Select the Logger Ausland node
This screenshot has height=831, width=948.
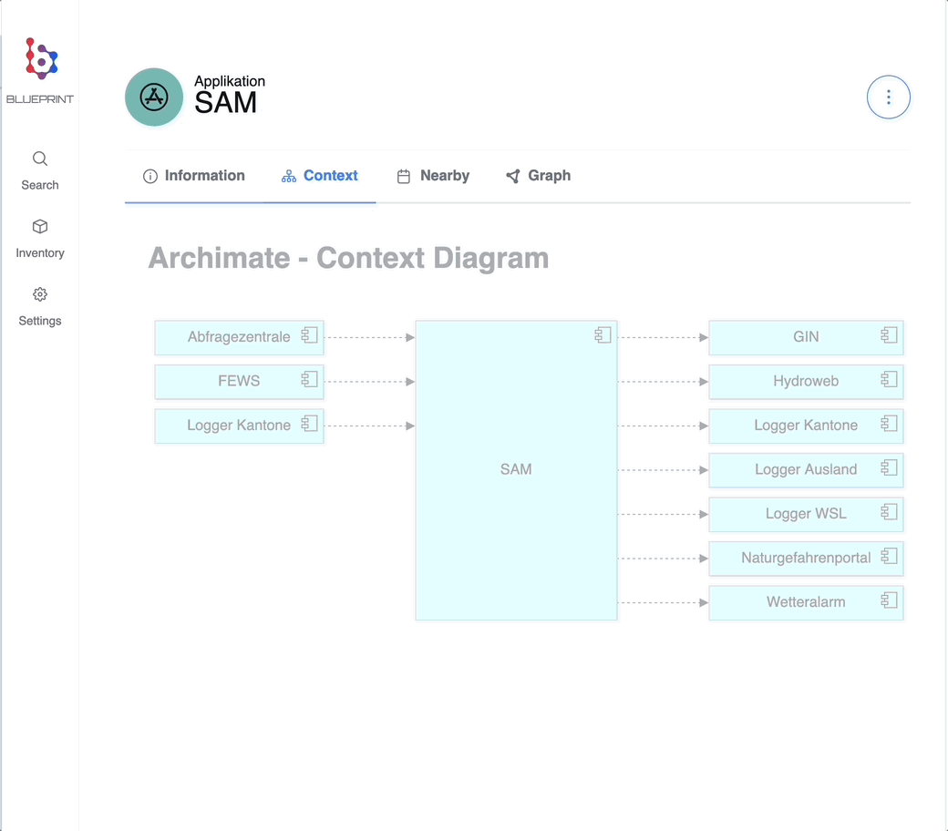click(806, 469)
